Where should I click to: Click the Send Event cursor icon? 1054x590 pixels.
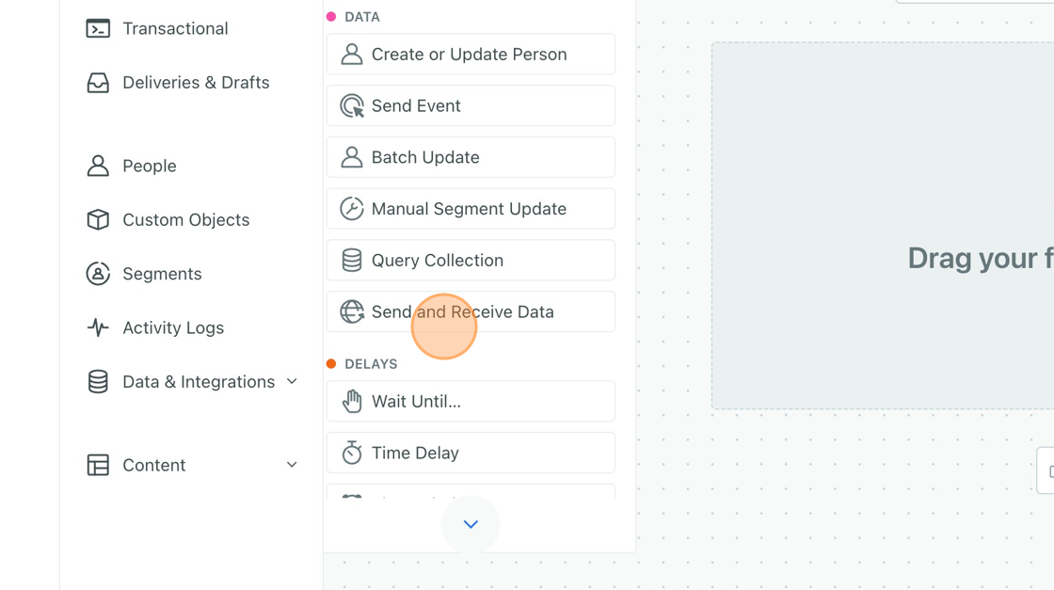[x=352, y=105]
